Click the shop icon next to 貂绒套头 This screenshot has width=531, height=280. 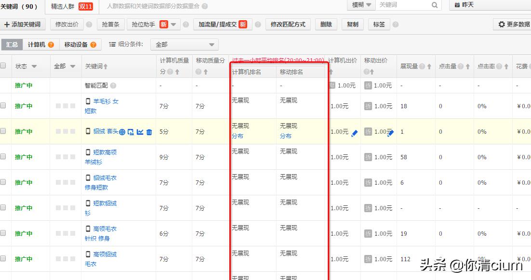(131, 132)
